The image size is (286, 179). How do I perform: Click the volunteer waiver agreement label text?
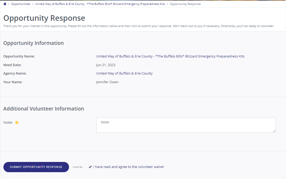pos(129,167)
